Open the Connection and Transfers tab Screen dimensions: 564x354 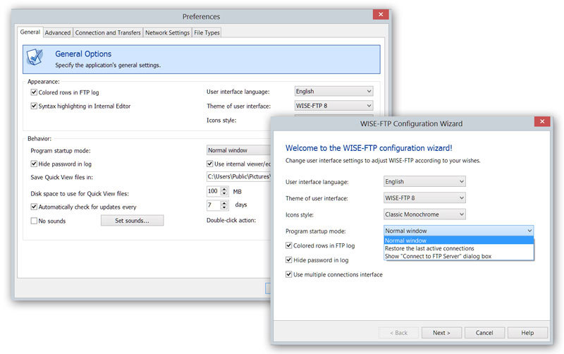pos(108,32)
